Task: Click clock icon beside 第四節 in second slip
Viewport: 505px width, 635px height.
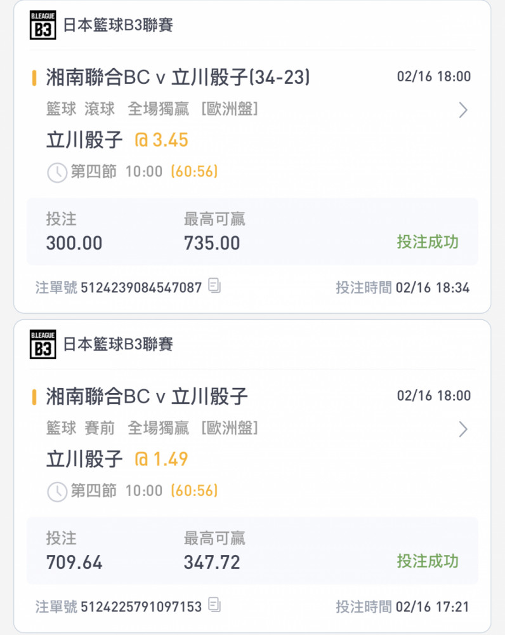Action: 57,491
